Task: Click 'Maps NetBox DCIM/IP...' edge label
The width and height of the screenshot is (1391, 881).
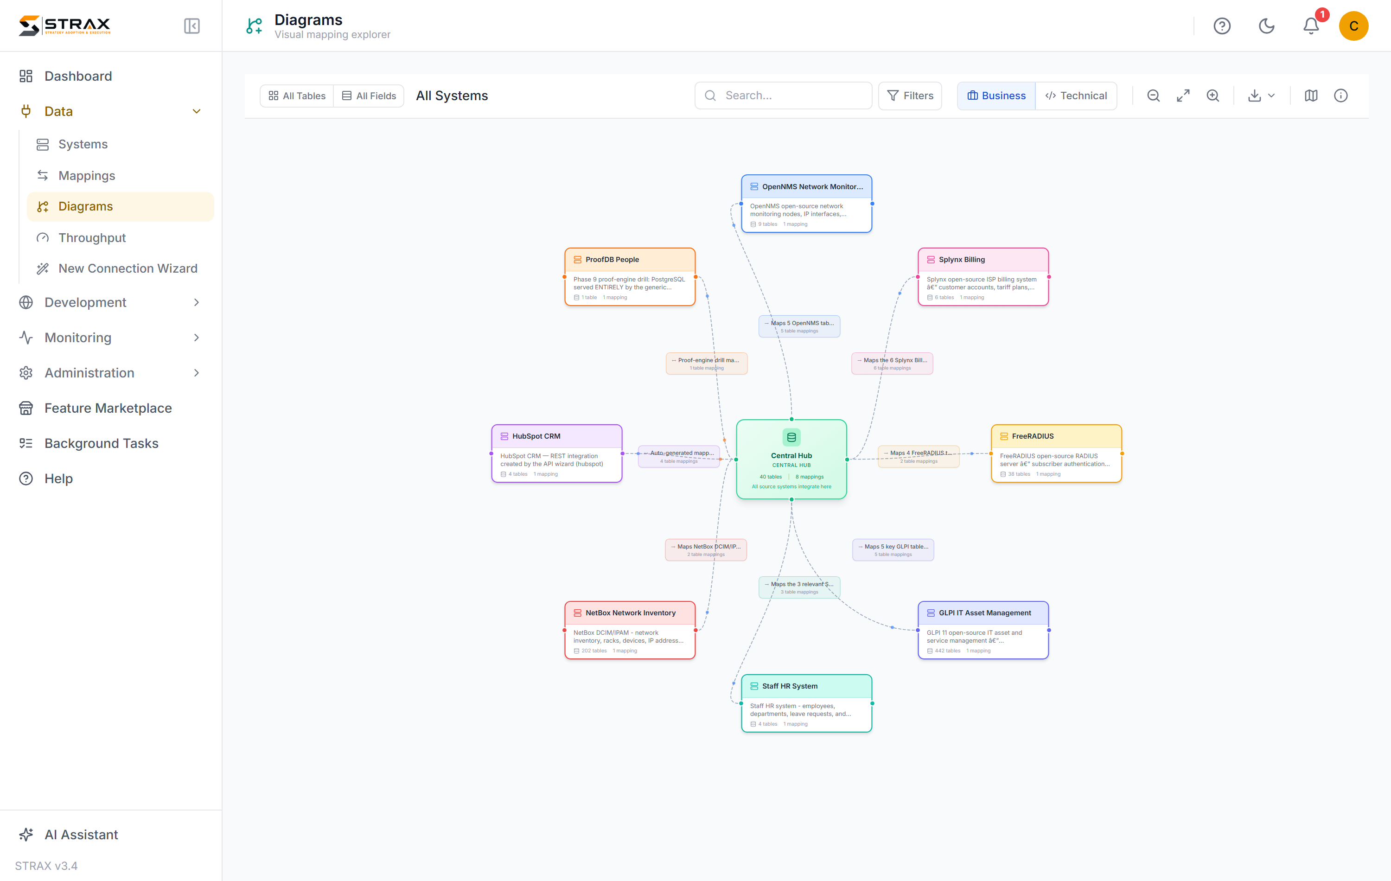Action: 706,550
